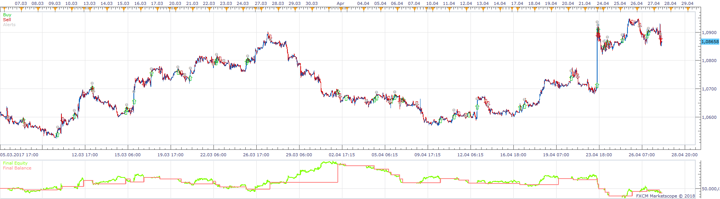The height and width of the screenshot is (199, 720).
Task: Click the 1,0800 price axis label
Action: [709, 61]
